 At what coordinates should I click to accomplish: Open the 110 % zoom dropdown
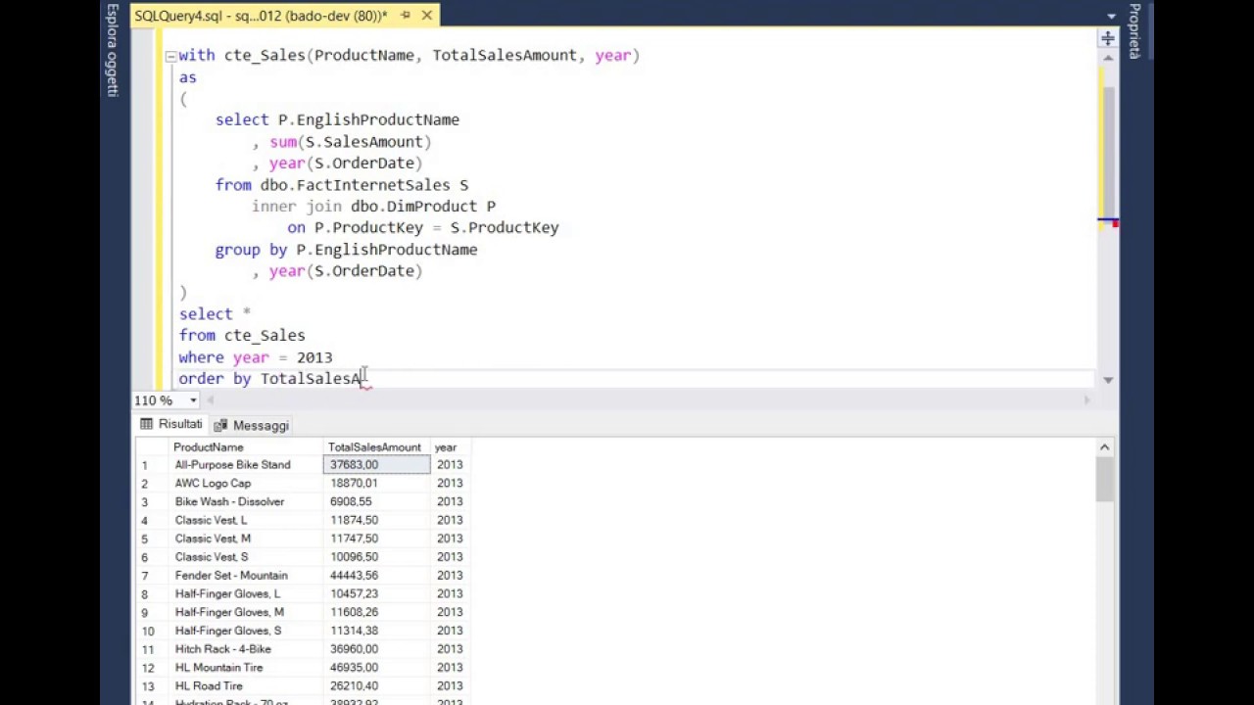(193, 400)
